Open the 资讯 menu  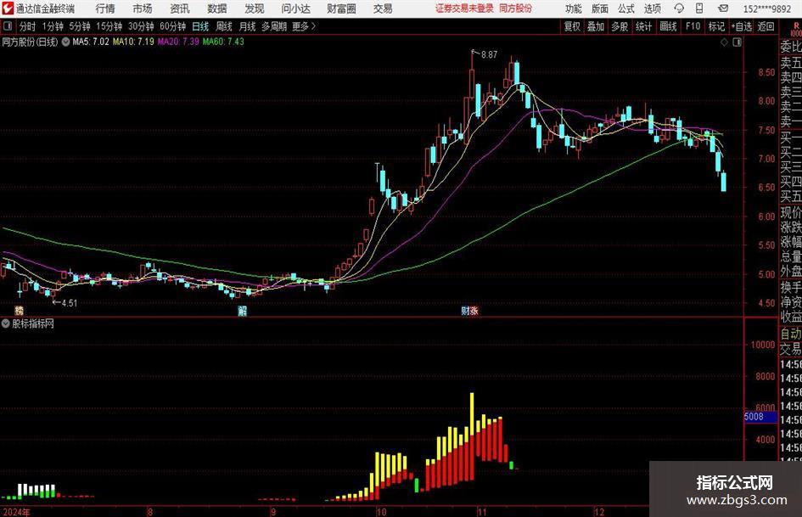coord(180,8)
